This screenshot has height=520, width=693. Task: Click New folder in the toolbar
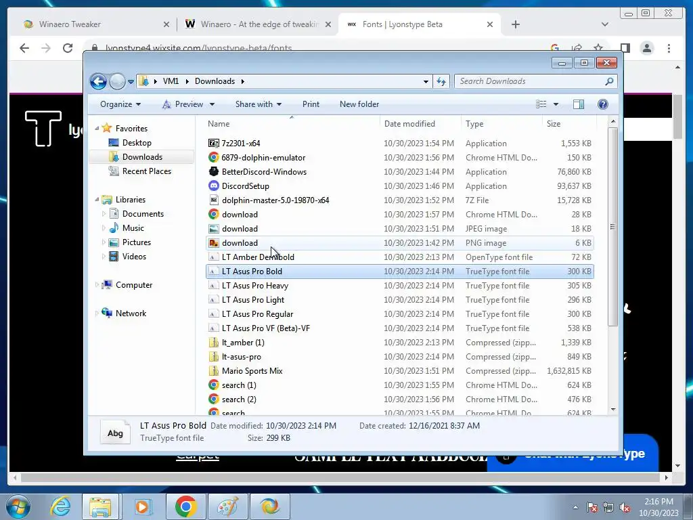tap(359, 104)
